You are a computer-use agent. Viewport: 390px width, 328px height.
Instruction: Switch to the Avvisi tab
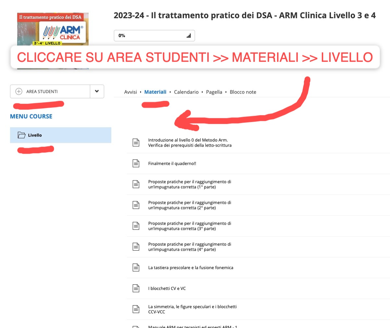(130, 92)
